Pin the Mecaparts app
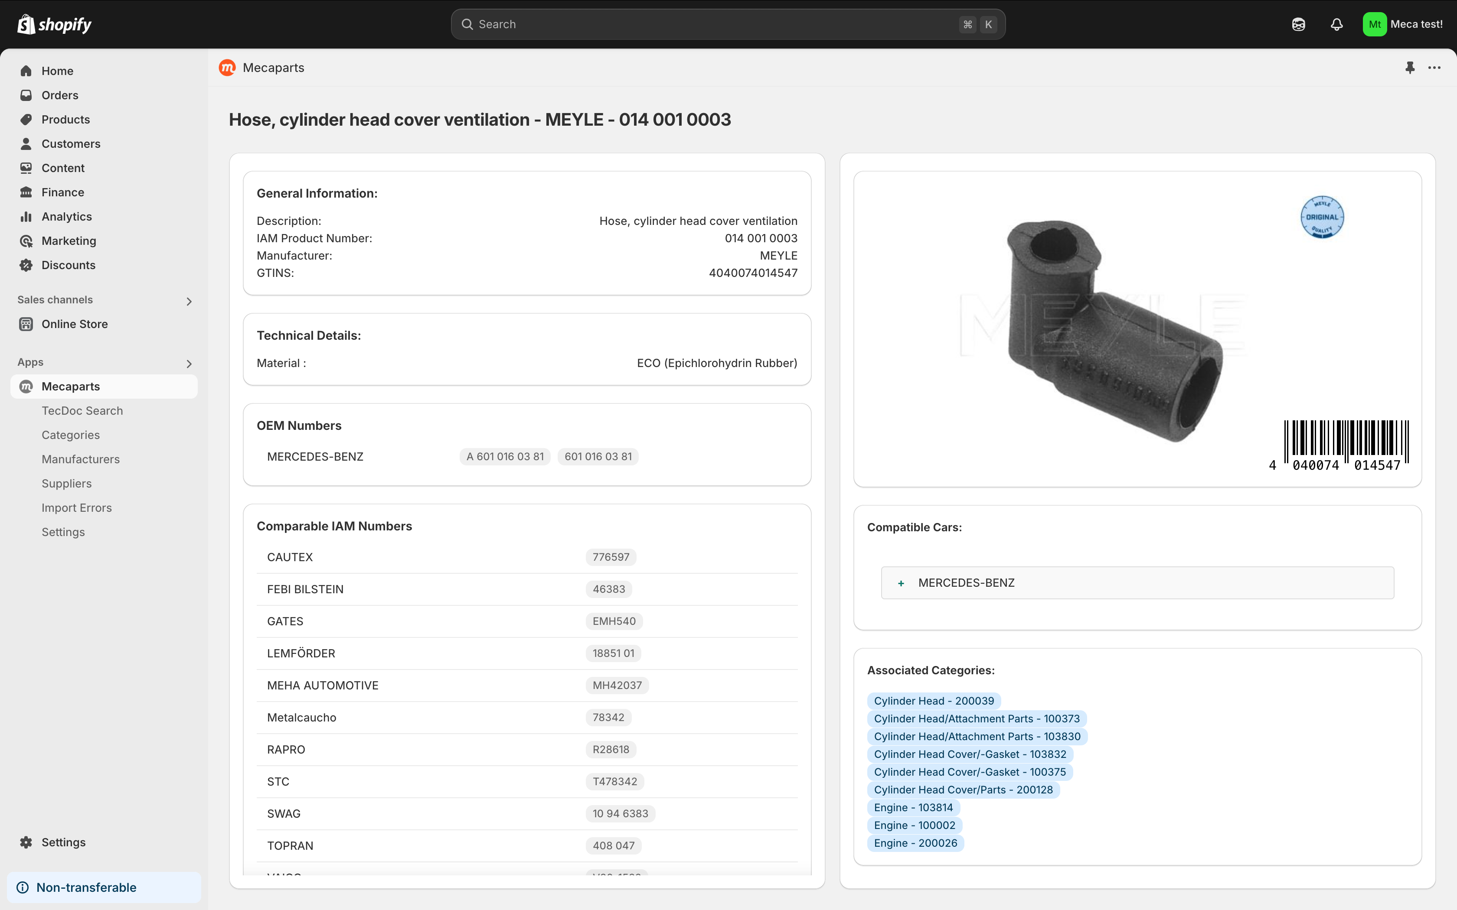1457x910 pixels. [x=1410, y=68]
